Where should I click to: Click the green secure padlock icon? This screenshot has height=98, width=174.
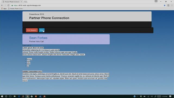click(12, 5)
